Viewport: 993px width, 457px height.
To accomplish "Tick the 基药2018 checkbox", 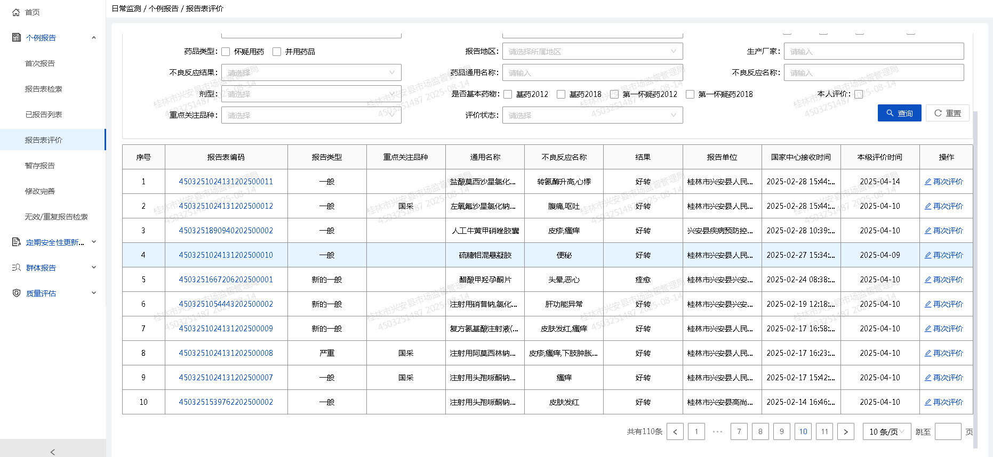I will (x=561, y=94).
